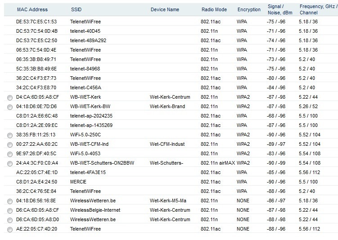Select WB-WET-Schutters-ON2BBW radio button
This screenshot has width=338, height=240.
(x=10, y=164)
